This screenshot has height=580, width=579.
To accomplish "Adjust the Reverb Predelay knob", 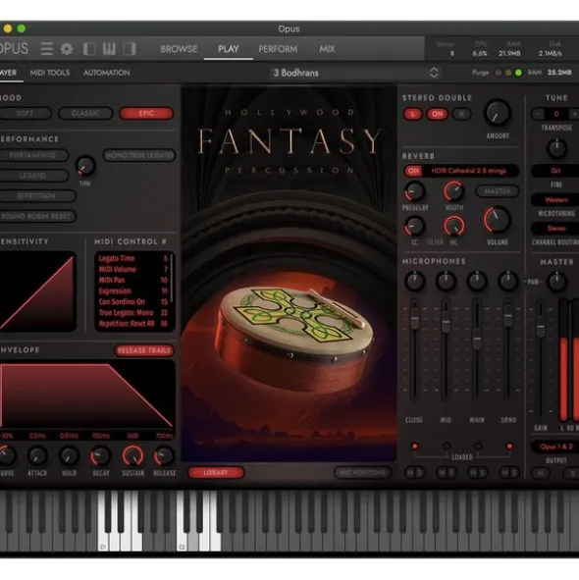I will [x=415, y=191].
